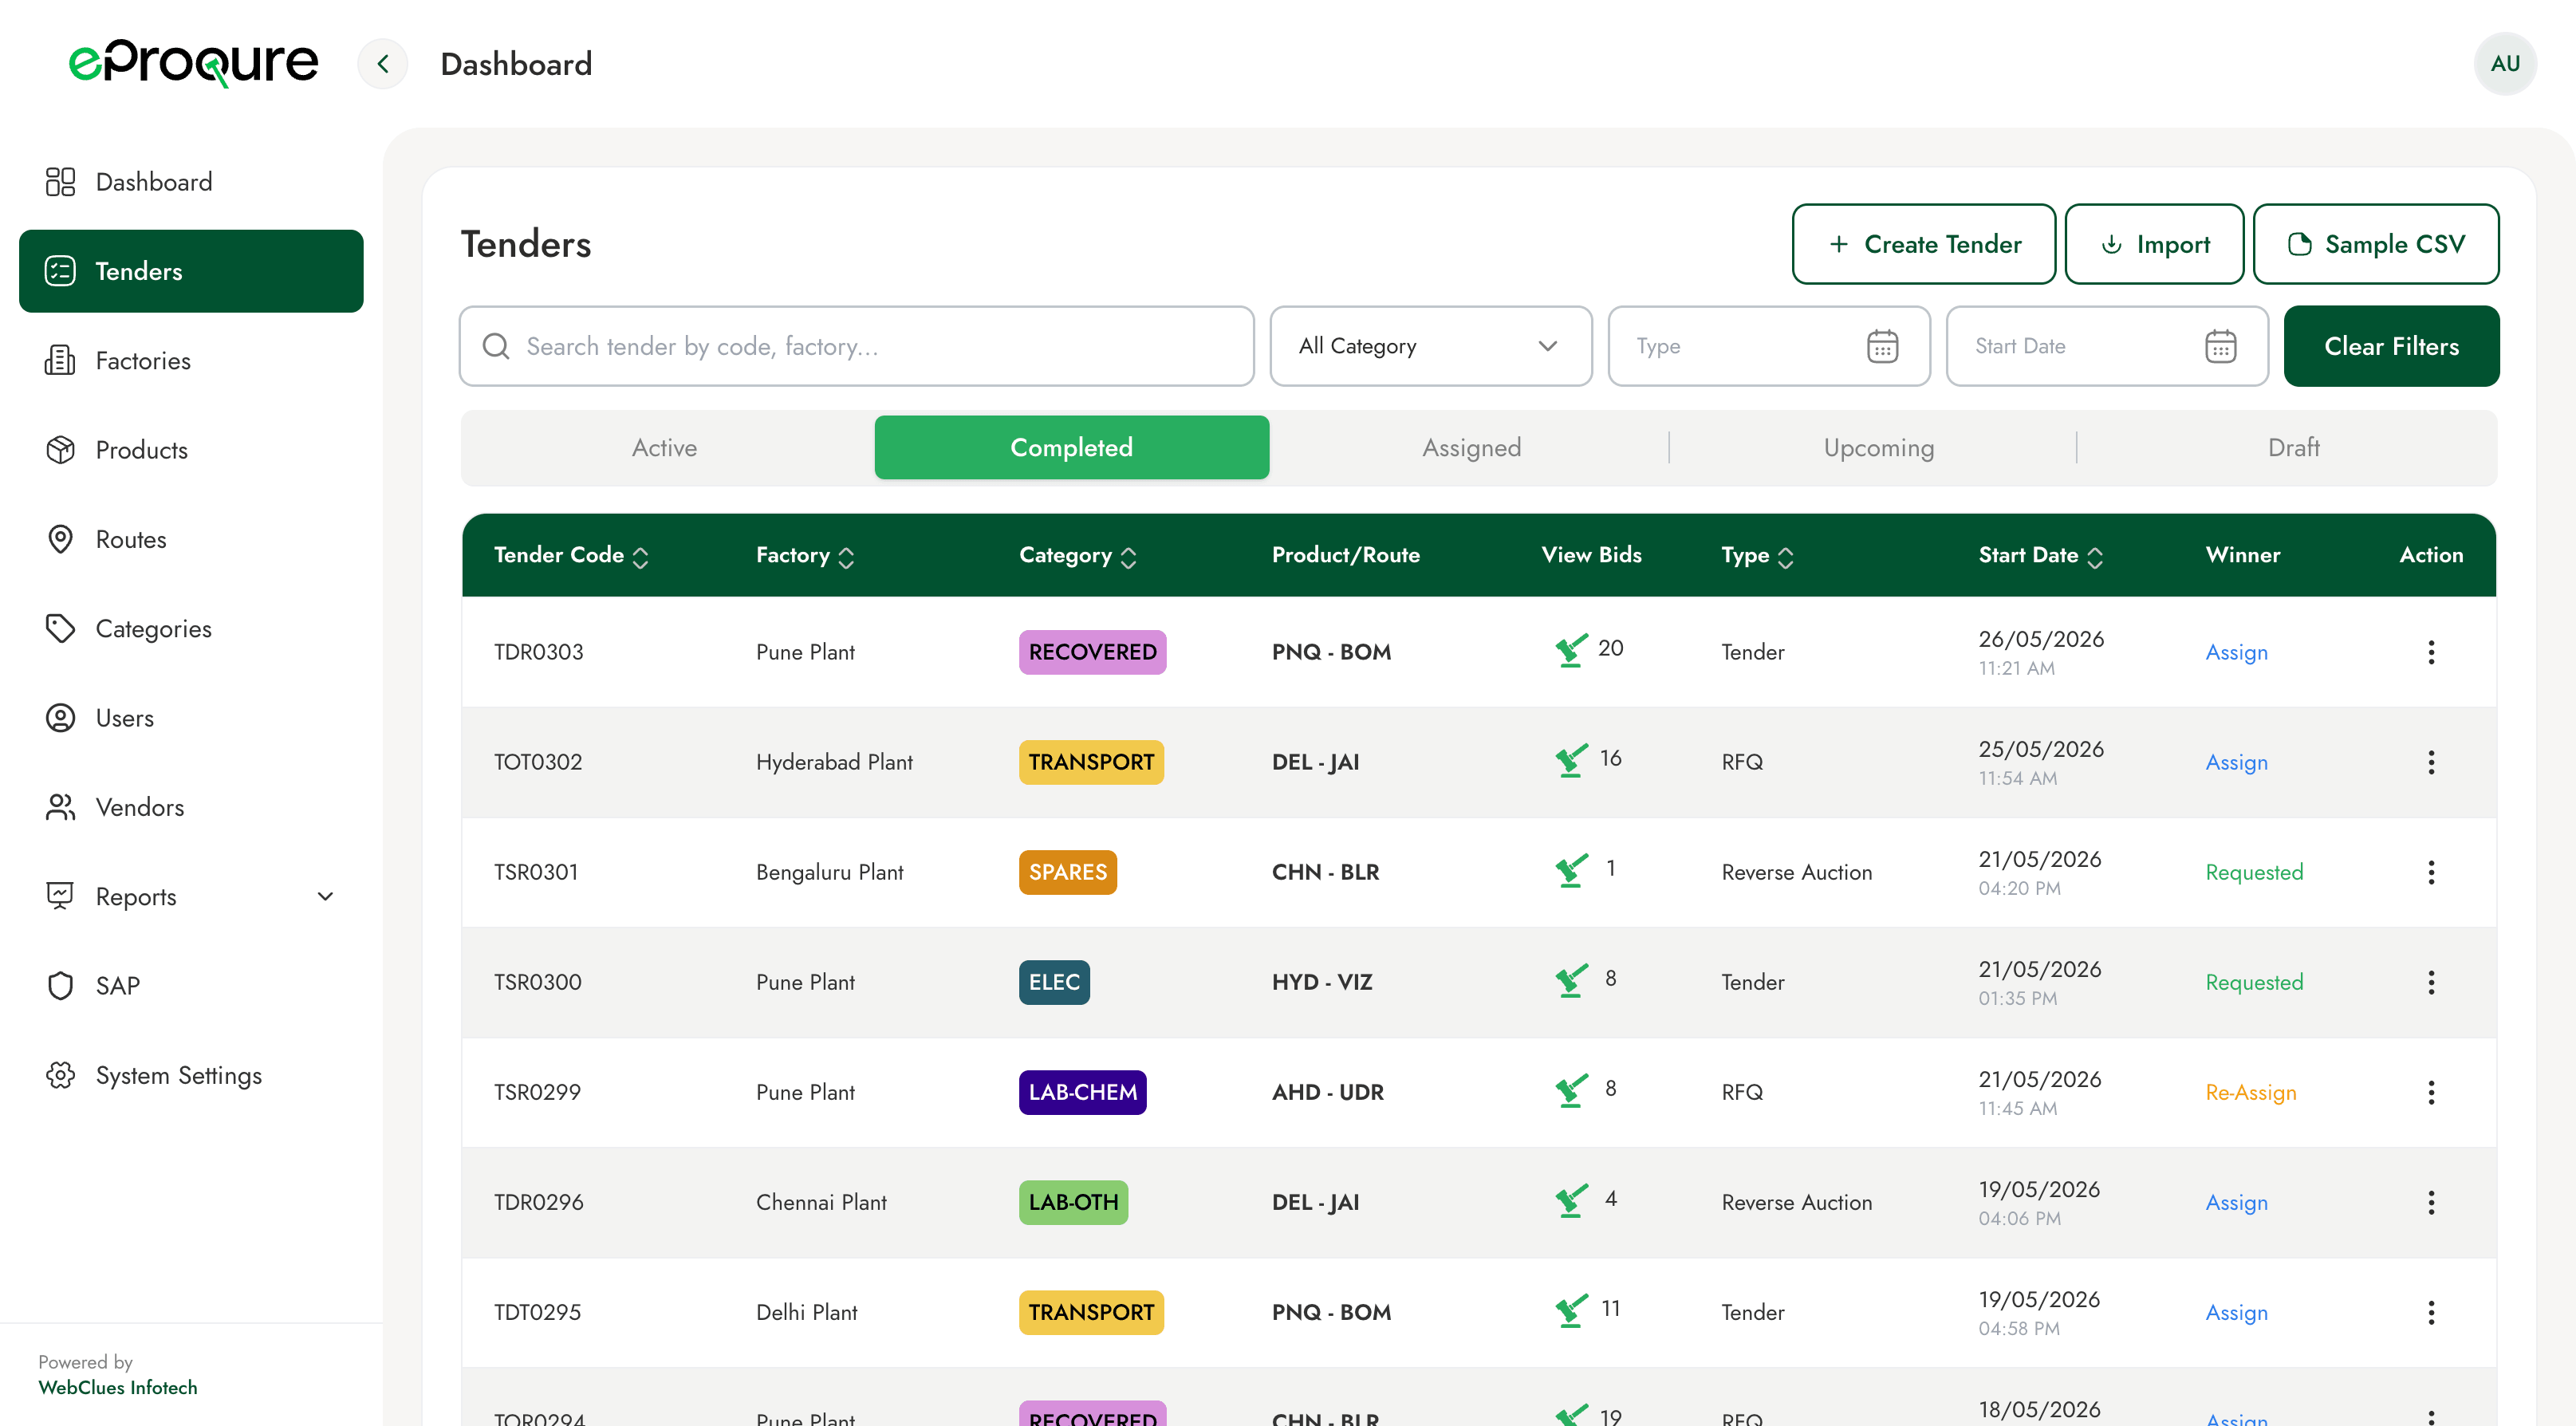This screenshot has height=1426, width=2576.
Task: Click the Import button
Action: tap(2154, 244)
